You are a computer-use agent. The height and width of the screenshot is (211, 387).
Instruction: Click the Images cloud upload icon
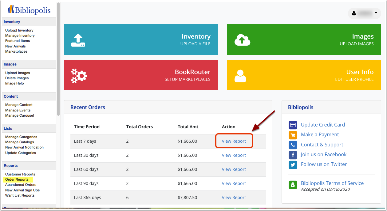coord(242,40)
